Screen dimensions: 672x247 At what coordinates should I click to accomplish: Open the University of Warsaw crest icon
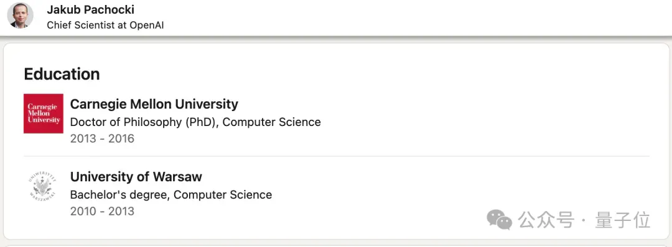tap(44, 186)
